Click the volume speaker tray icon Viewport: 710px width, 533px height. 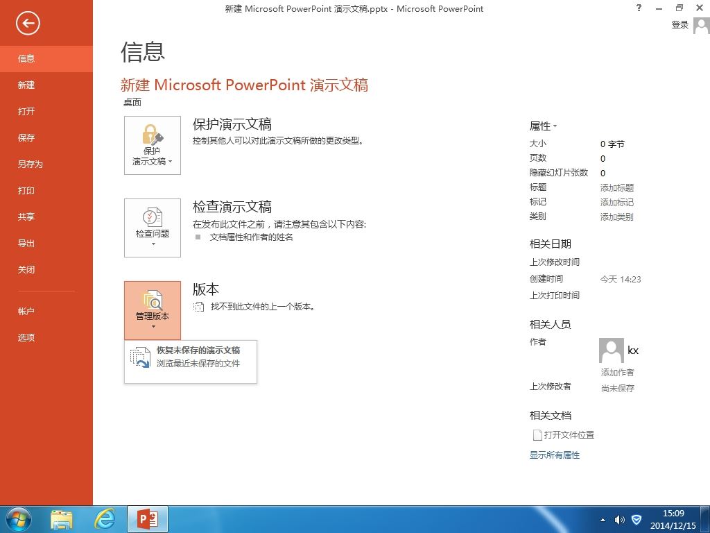coord(619,520)
